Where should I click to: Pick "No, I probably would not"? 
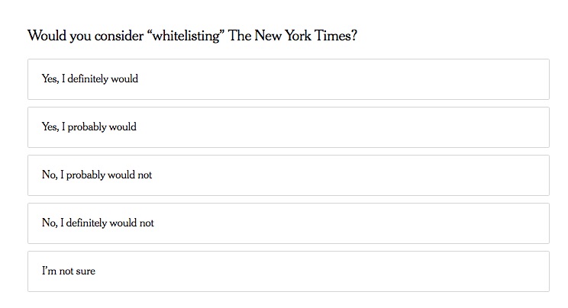[x=288, y=175]
